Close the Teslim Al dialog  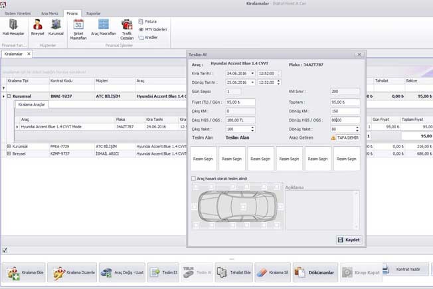tap(359, 54)
